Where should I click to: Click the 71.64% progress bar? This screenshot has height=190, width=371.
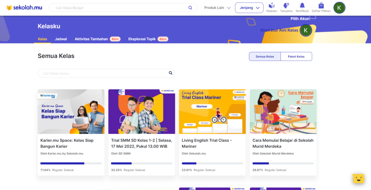[x=71, y=164]
